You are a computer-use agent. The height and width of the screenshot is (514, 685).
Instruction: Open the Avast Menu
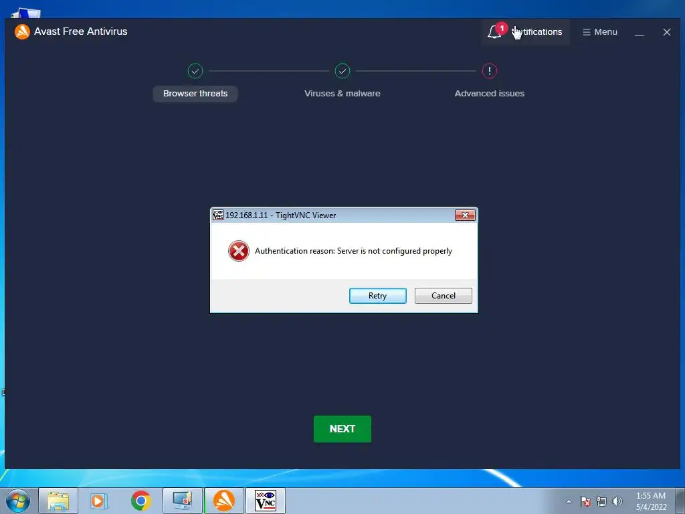tap(600, 32)
